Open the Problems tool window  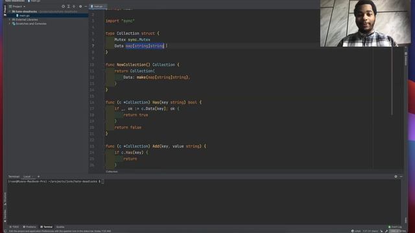click(x=29, y=227)
